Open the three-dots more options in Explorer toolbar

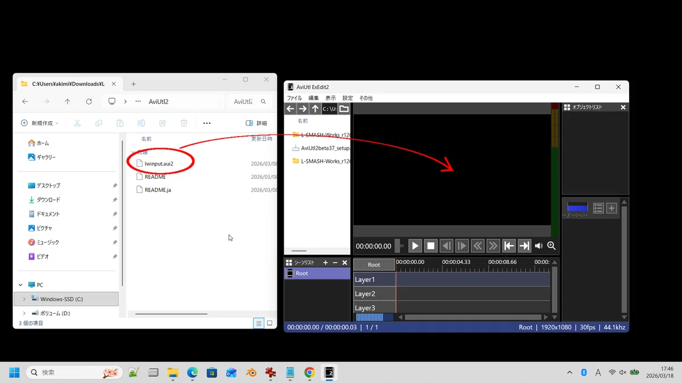click(x=207, y=123)
